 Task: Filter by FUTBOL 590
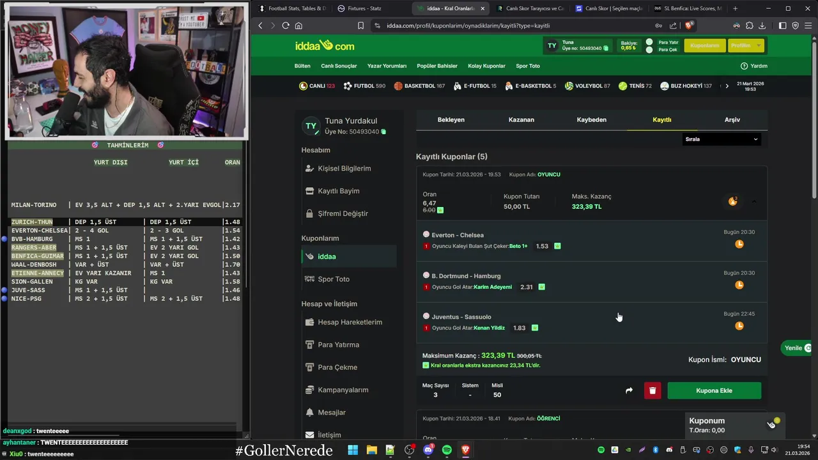(x=364, y=86)
